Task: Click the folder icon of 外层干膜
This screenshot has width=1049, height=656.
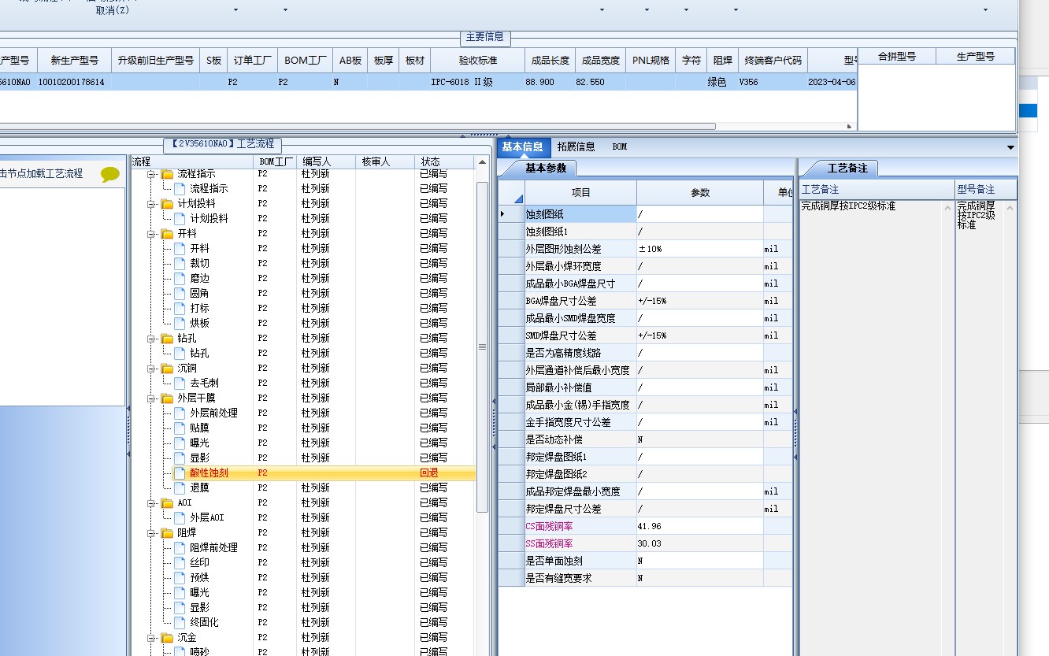Action: [167, 398]
